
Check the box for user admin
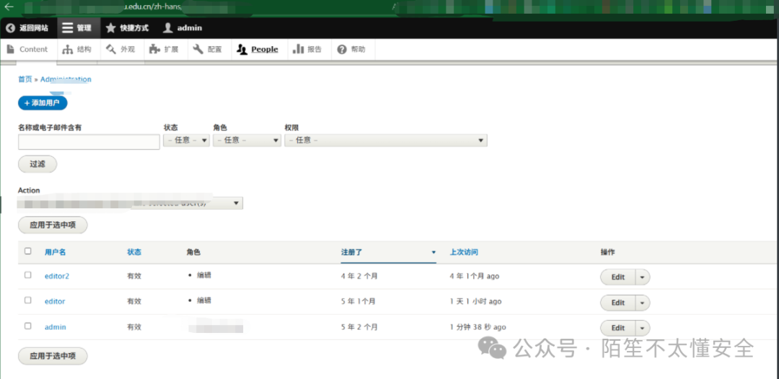(28, 326)
